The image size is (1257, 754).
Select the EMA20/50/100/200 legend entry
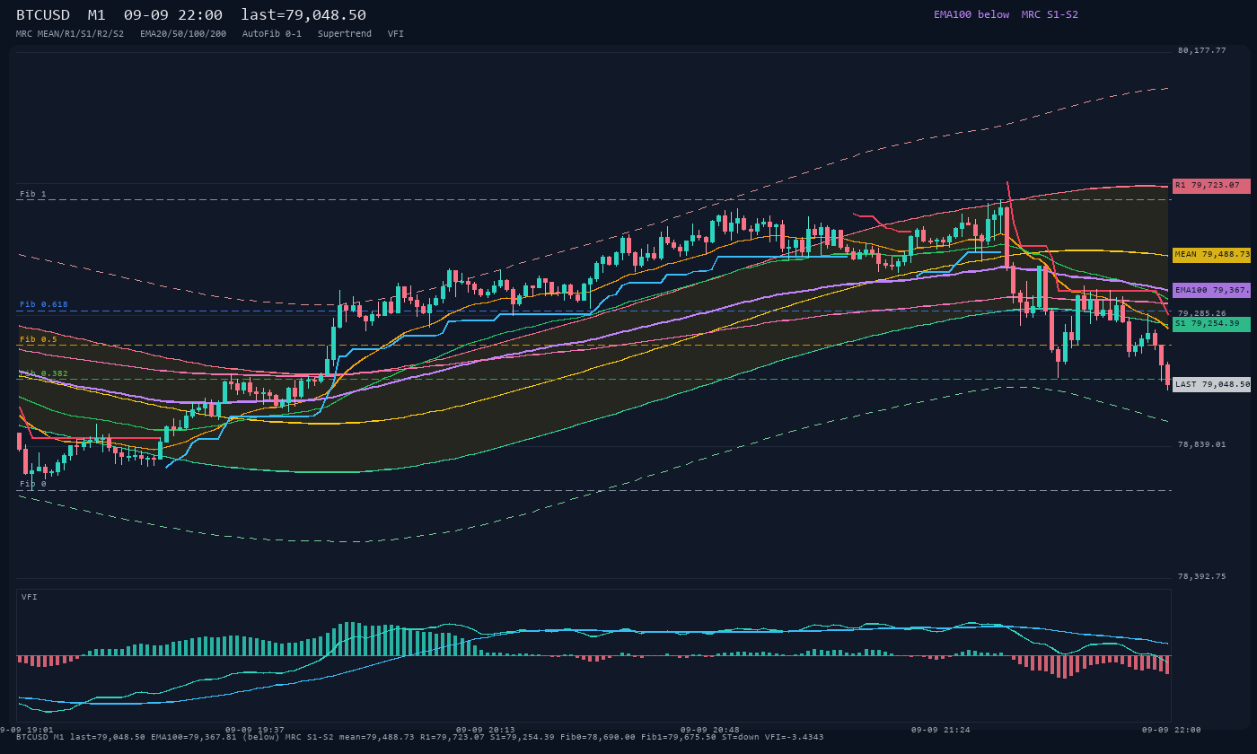(183, 33)
